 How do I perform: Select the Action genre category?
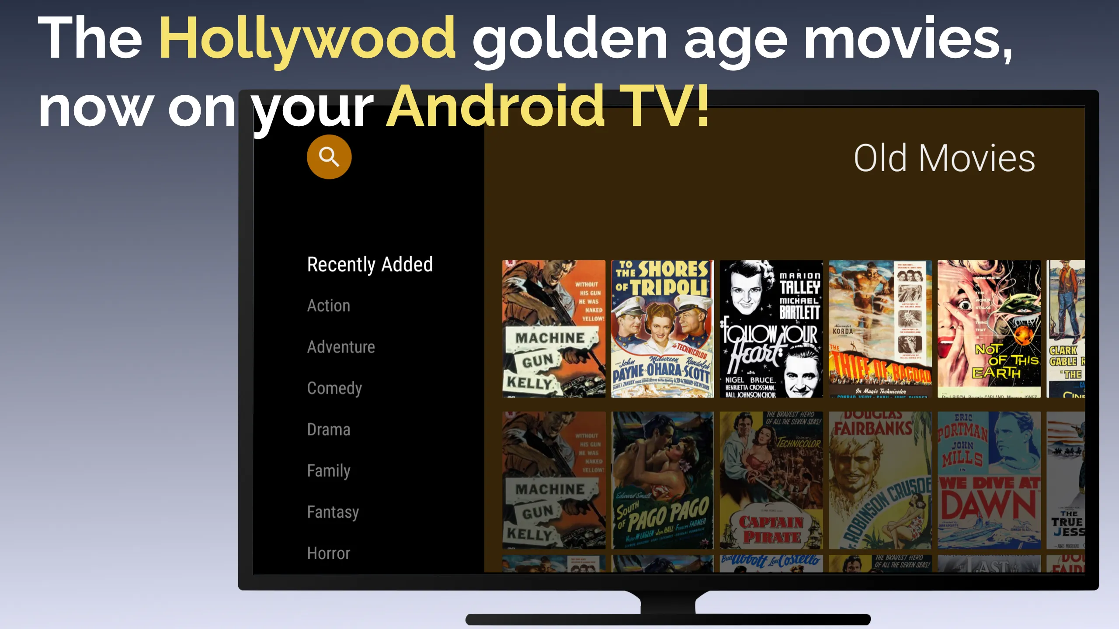328,306
